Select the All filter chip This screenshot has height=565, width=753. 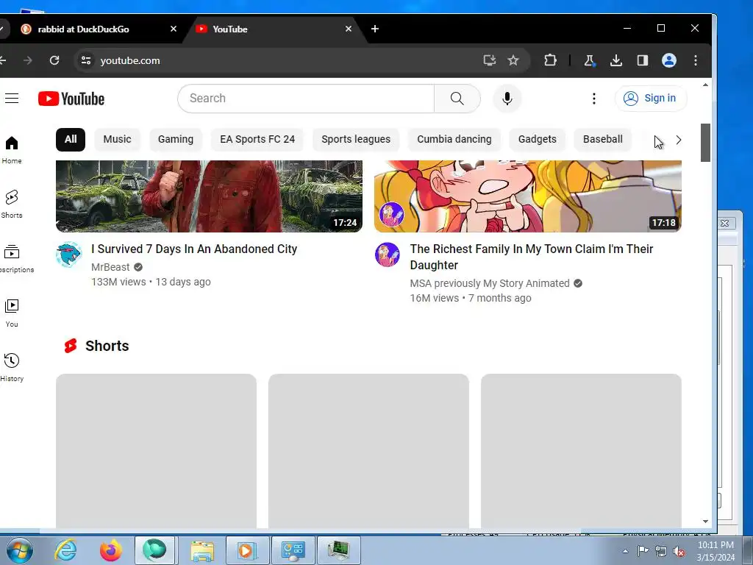[x=71, y=139]
